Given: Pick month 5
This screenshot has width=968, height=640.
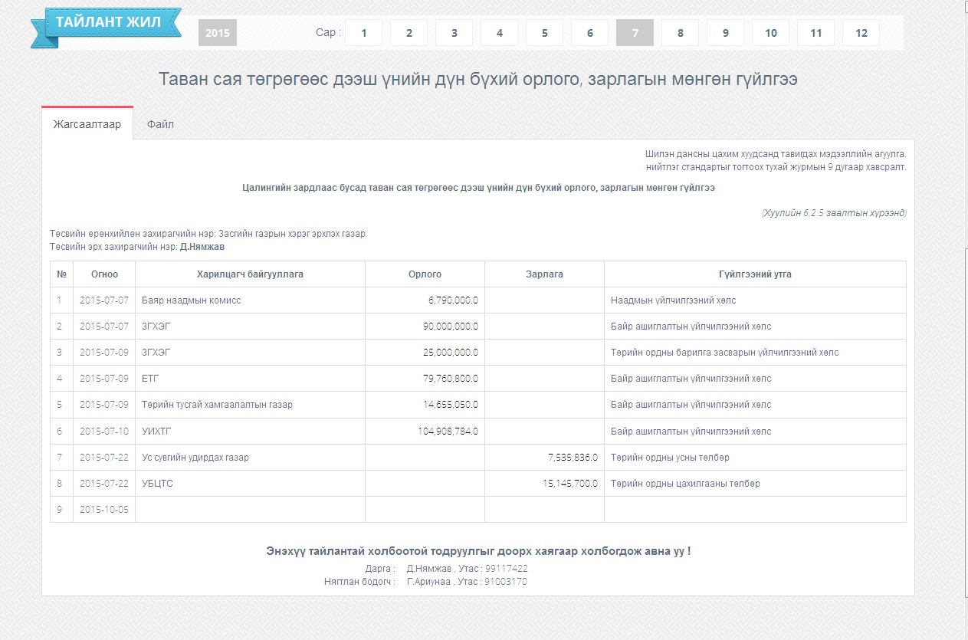Looking at the screenshot, I should pyautogui.click(x=544, y=33).
